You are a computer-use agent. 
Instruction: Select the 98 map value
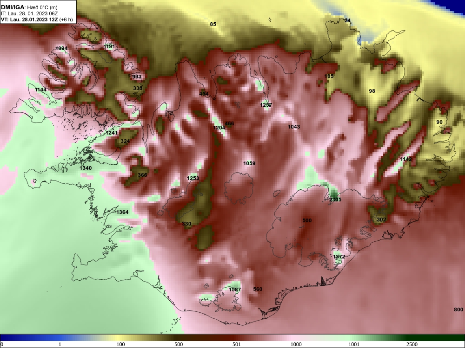[x=372, y=91]
